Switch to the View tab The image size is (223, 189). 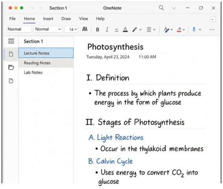(x=84, y=19)
